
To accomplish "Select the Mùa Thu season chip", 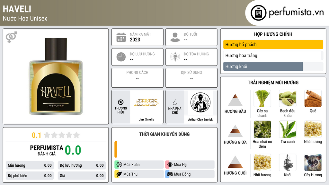I will click(x=139, y=174).
